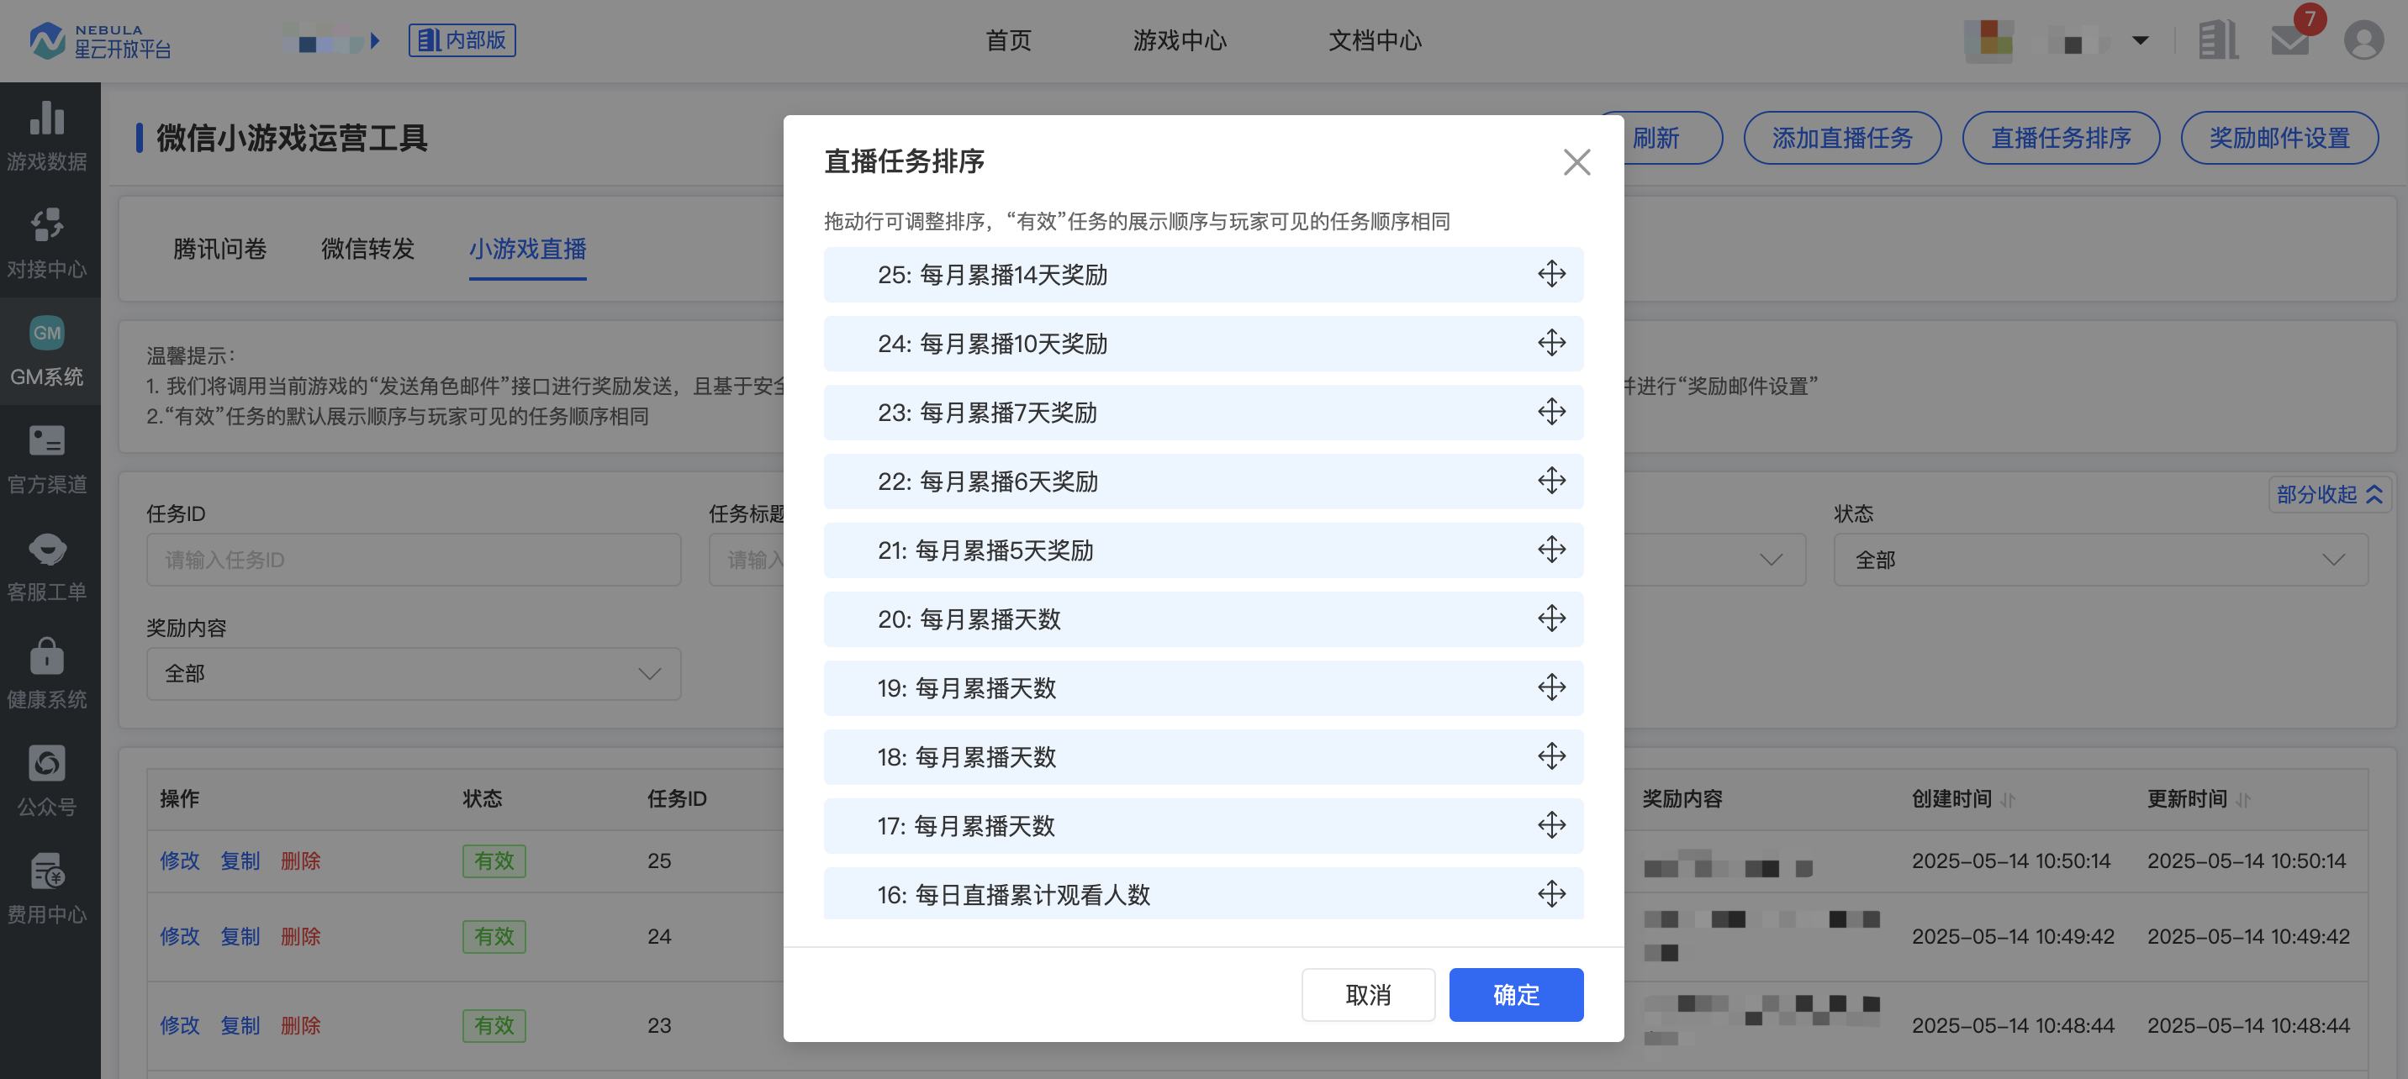This screenshot has width=2408, height=1079.
Task: Click 删除 for task ID 23
Action: (x=300, y=1025)
